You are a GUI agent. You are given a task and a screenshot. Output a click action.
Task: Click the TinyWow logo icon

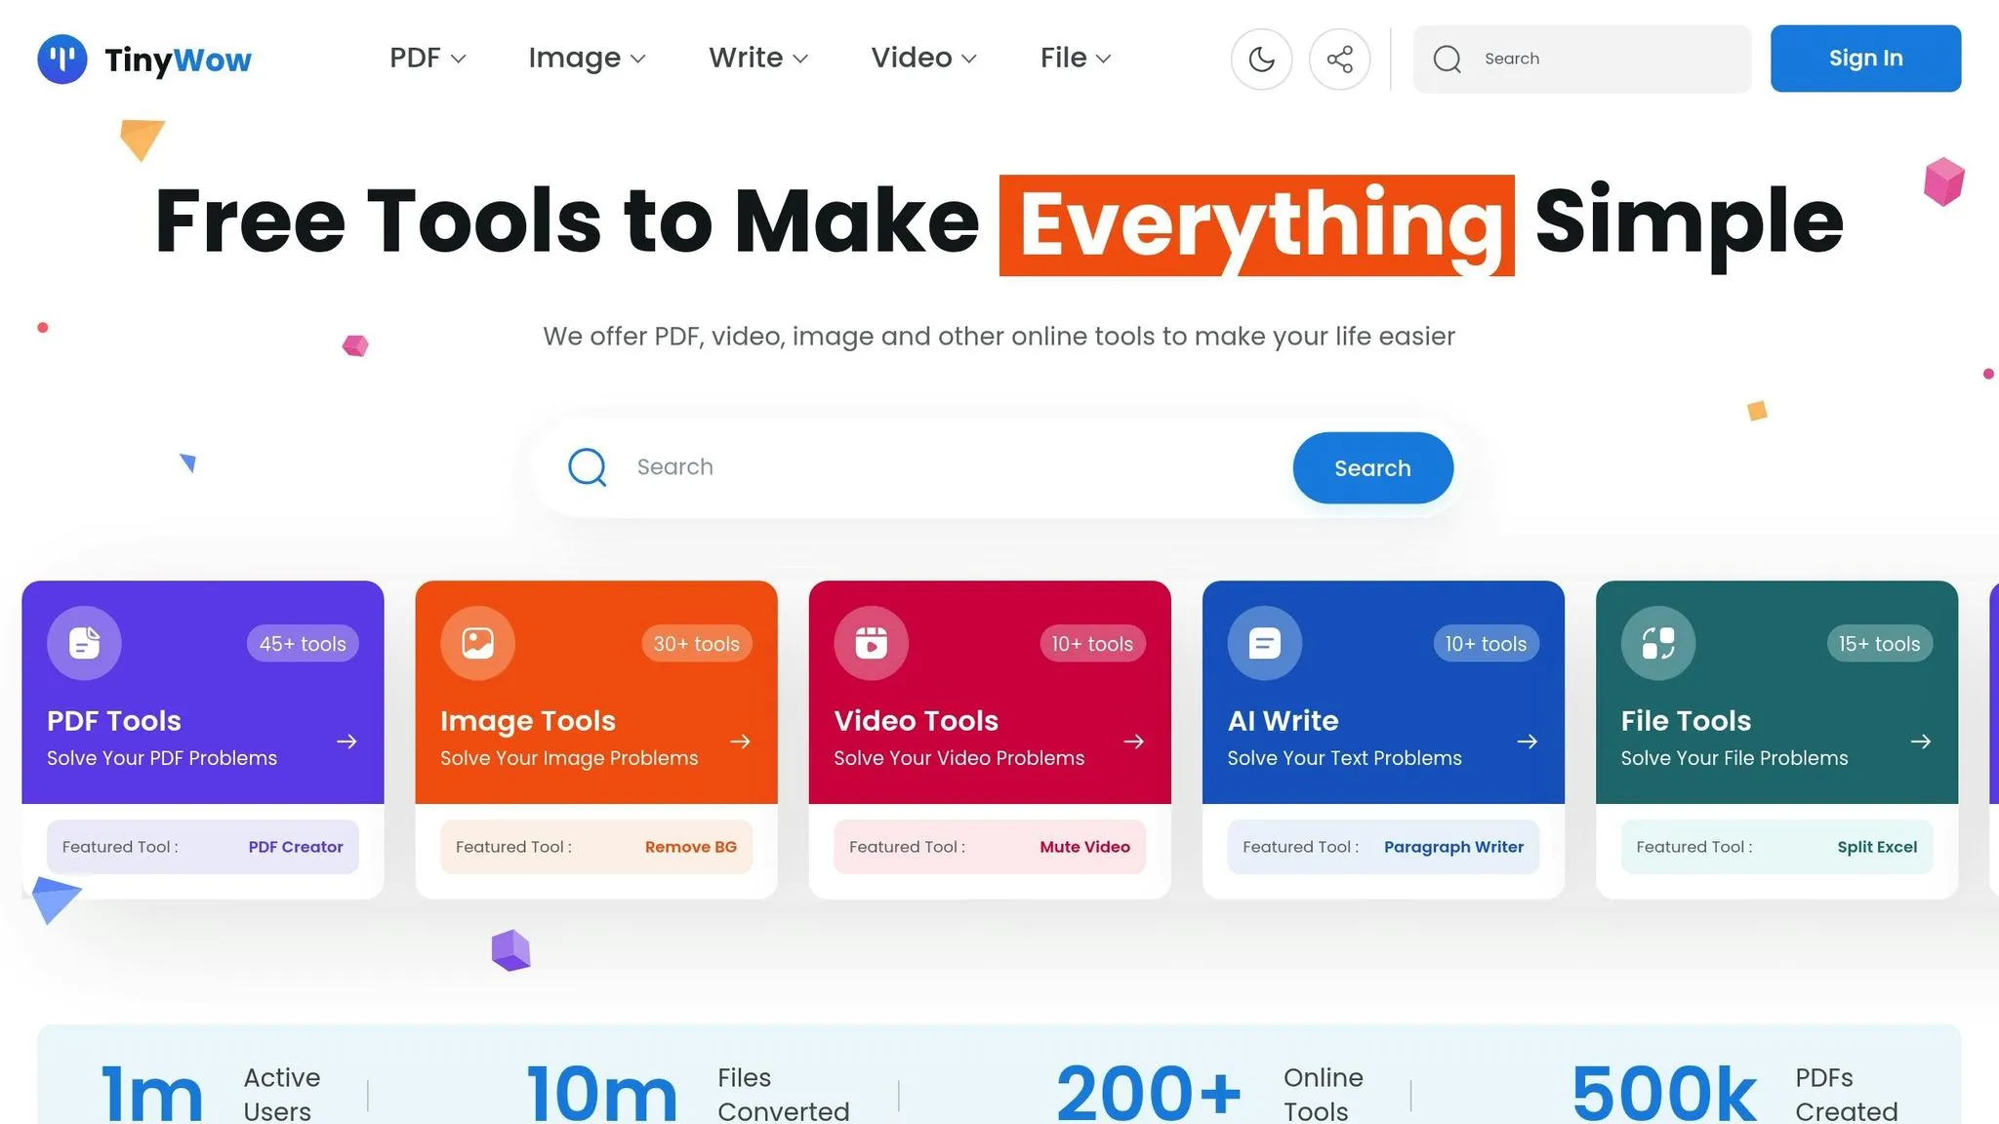(x=61, y=59)
